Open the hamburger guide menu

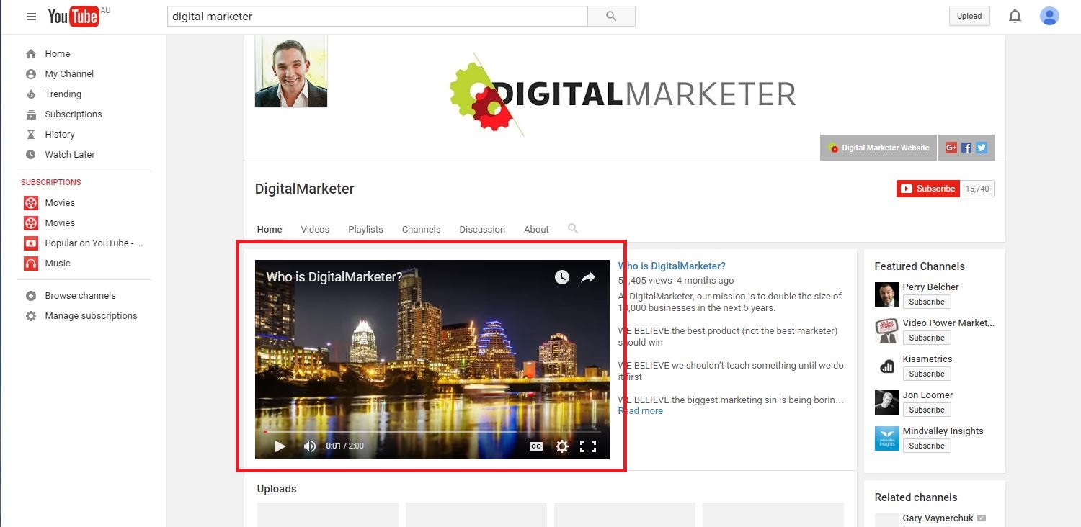31,16
